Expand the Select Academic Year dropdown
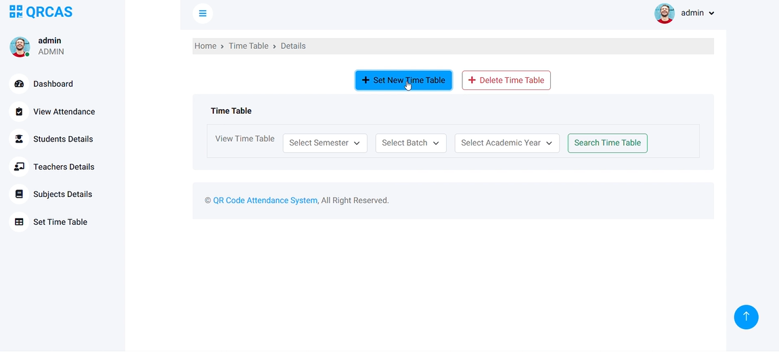 [x=507, y=143]
